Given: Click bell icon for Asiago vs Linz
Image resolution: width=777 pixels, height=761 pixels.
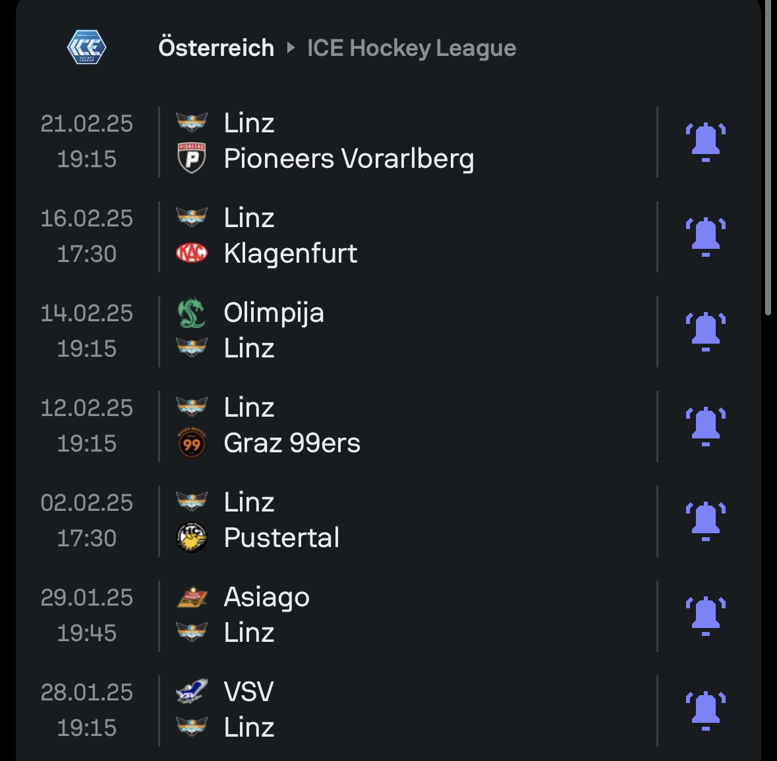Looking at the screenshot, I should click(x=705, y=616).
